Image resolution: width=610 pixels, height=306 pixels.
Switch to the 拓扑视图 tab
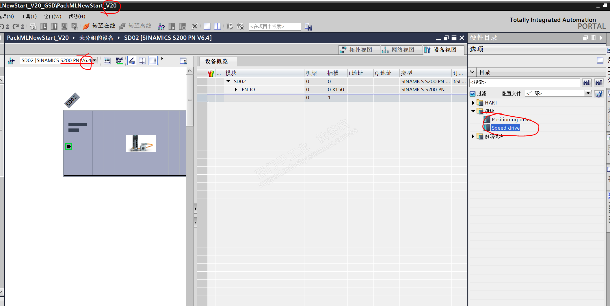coord(360,50)
